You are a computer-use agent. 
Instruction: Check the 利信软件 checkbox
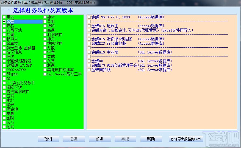(x=45, y=35)
